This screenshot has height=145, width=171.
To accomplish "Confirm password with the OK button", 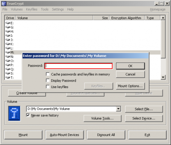I will pyautogui.click(x=130, y=66).
